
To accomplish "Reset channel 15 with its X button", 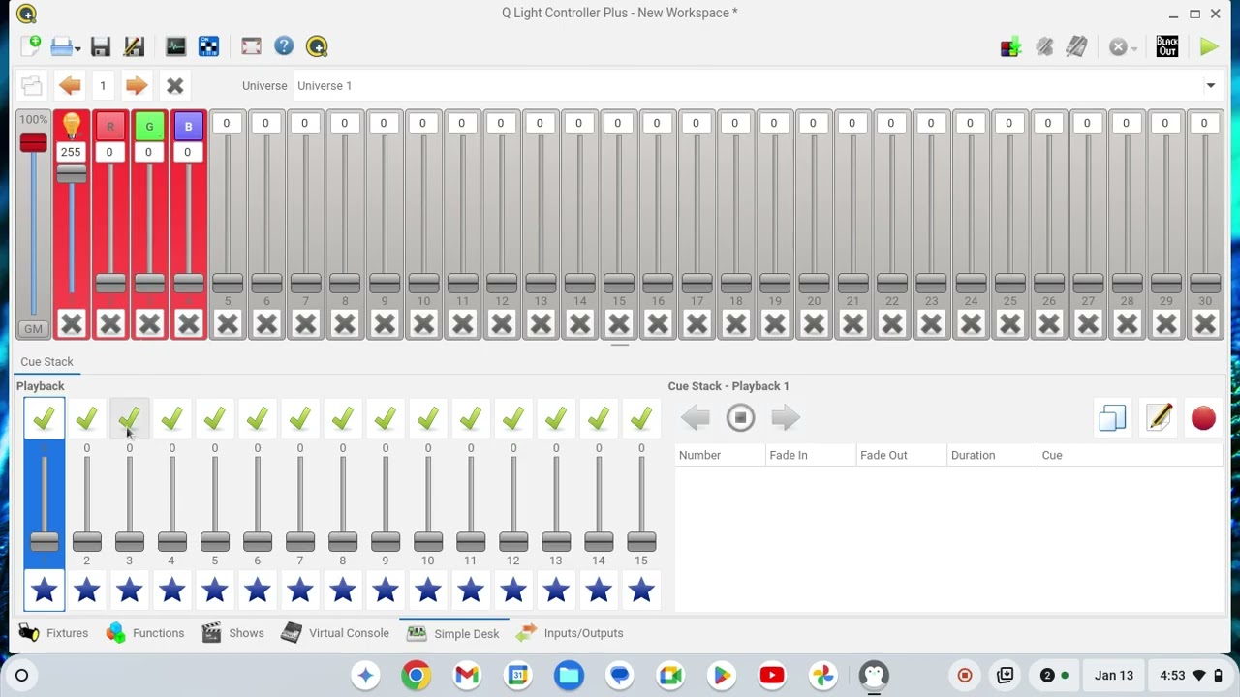I will (618, 323).
